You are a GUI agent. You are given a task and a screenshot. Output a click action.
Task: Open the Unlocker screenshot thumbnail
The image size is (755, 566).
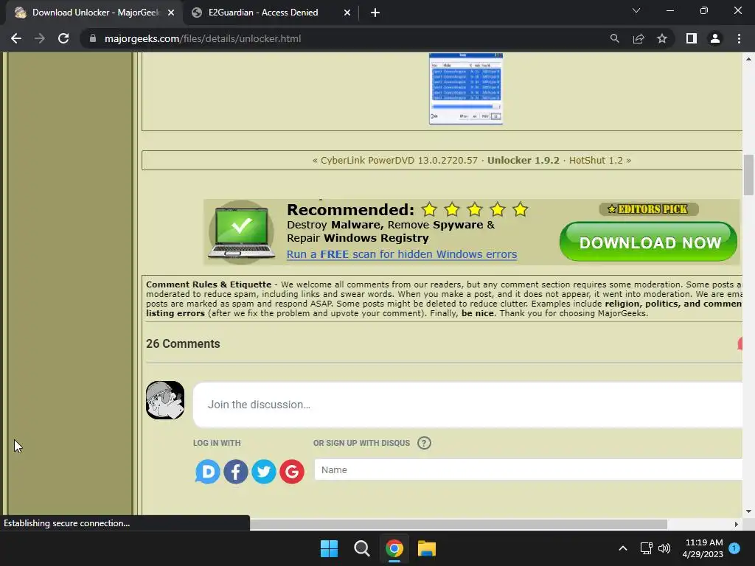click(x=466, y=88)
